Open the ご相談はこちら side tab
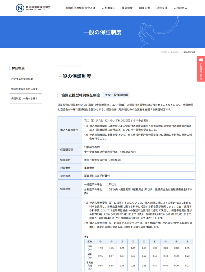 tap(201, 69)
